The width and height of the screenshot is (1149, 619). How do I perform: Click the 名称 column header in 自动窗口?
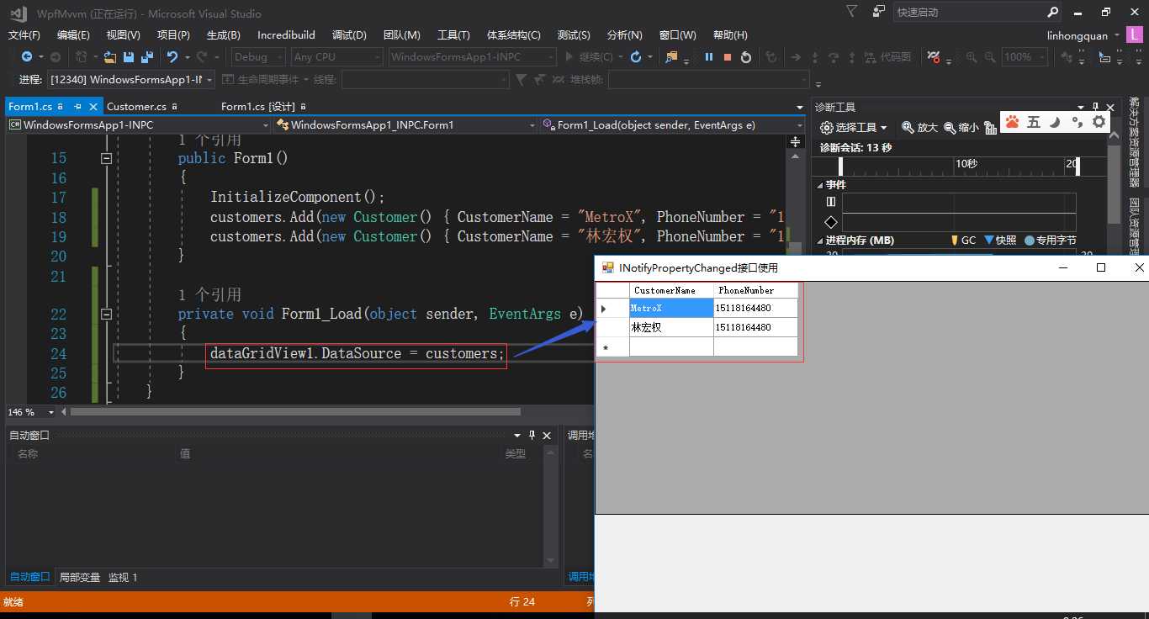(x=28, y=453)
